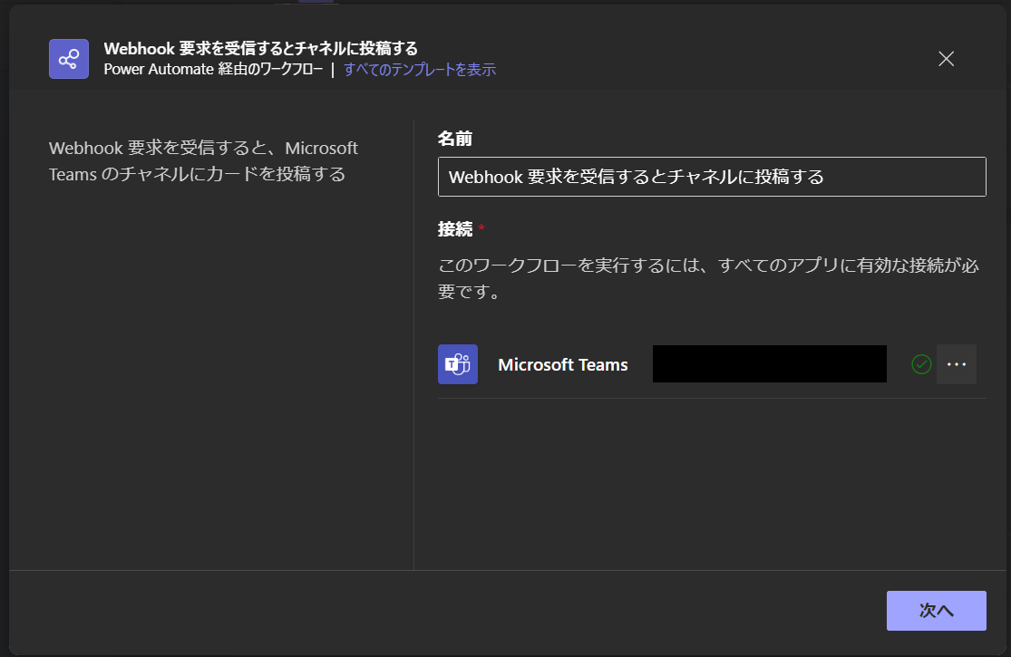Viewport: 1011px width, 657px height.
Task: Open the すべてのテンプレートを表示 link
Action: coord(420,70)
